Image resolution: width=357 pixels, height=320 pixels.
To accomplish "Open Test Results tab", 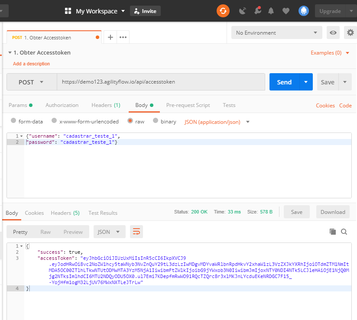I will pyautogui.click(x=103, y=213).
